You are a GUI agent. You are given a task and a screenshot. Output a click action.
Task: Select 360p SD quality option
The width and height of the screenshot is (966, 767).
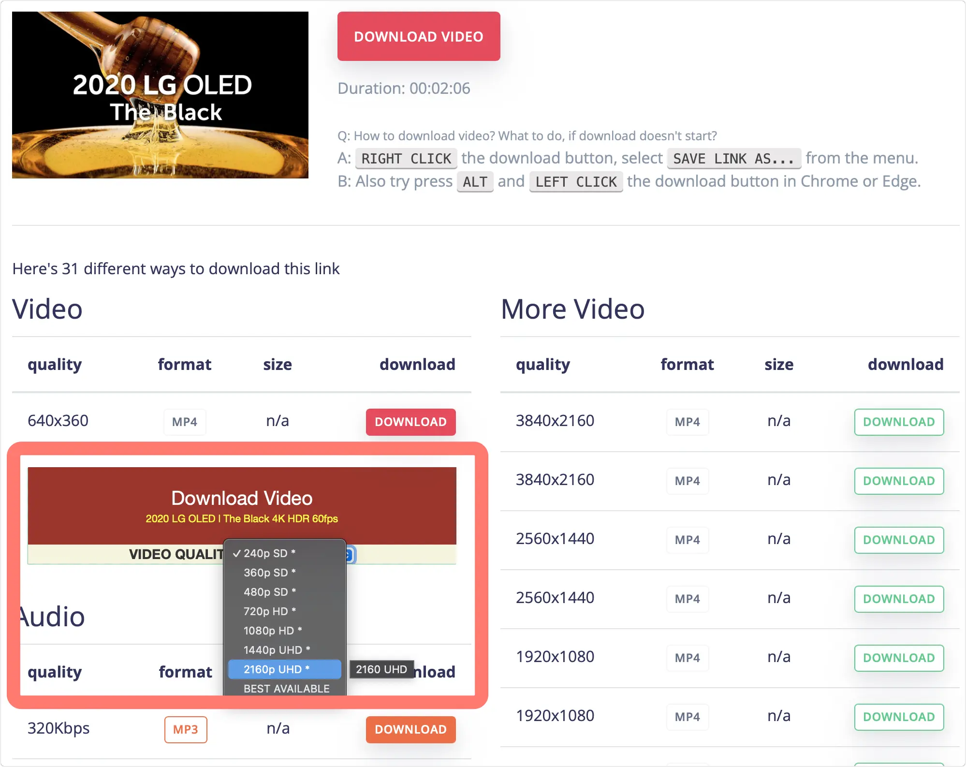tap(285, 573)
